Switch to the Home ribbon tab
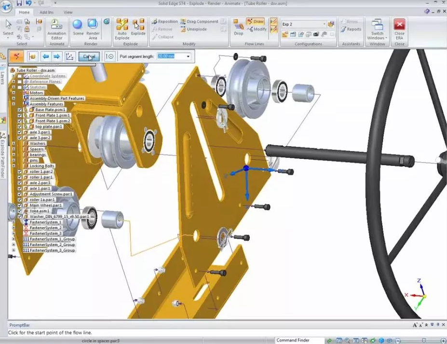 [24, 12]
